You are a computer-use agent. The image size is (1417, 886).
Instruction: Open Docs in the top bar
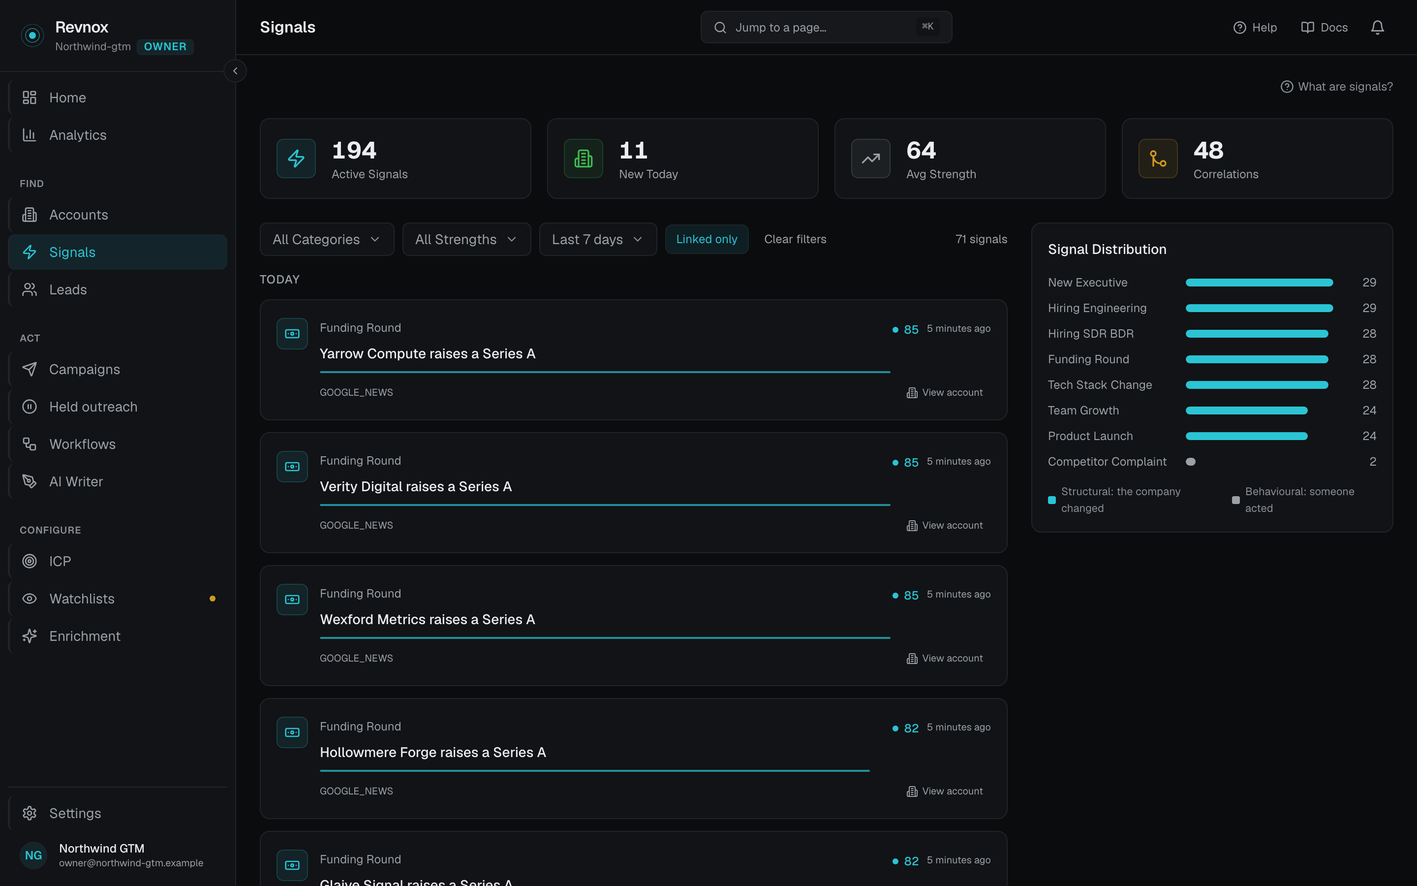pos(1325,28)
